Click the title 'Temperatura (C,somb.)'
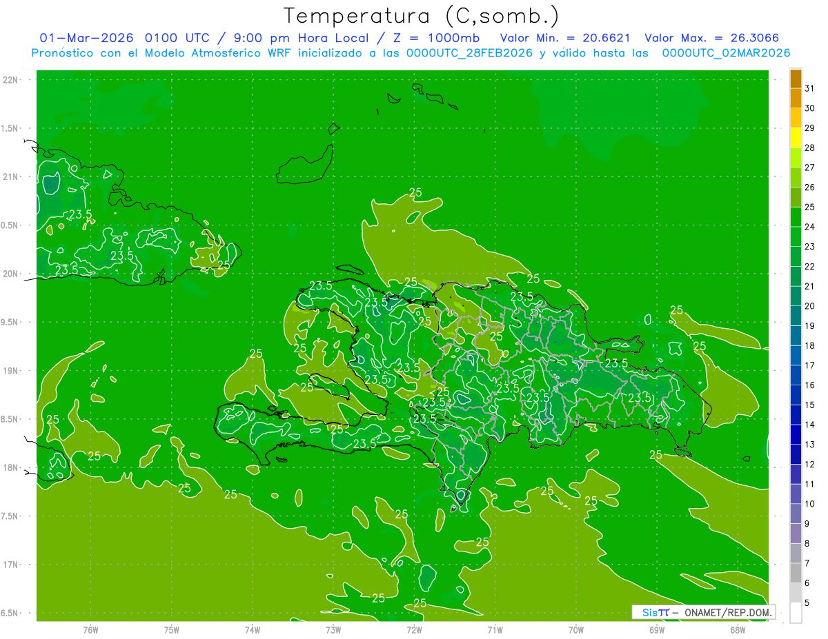This screenshot has width=828, height=639. (421, 16)
